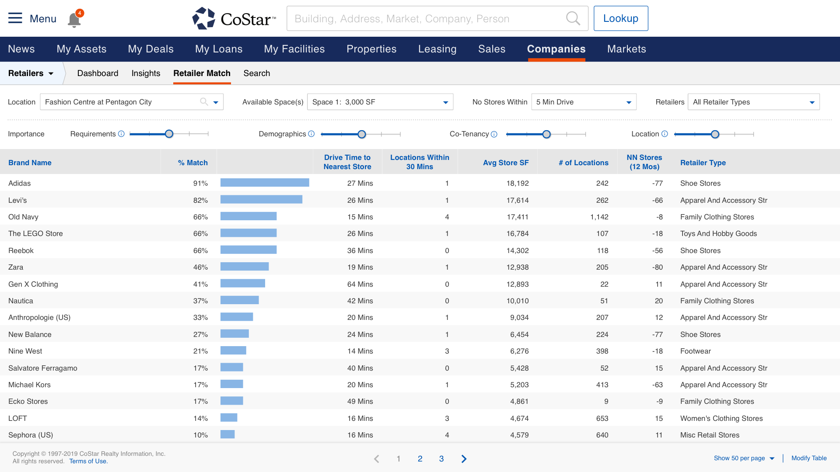The width and height of the screenshot is (840, 472).
Task: Go to page 3
Action: click(441, 459)
